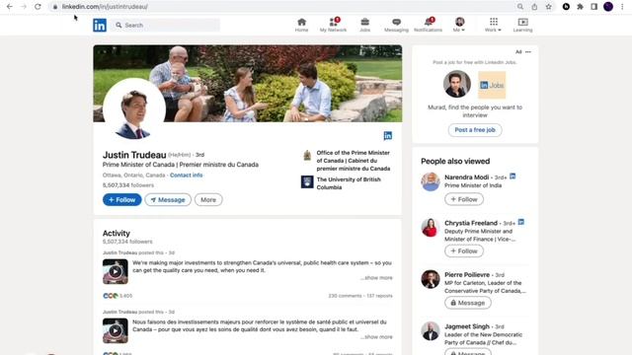The height and width of the screenshot is (355, 632).
Task: Click the site lock icon in the address bar
Action: point(55,7)
